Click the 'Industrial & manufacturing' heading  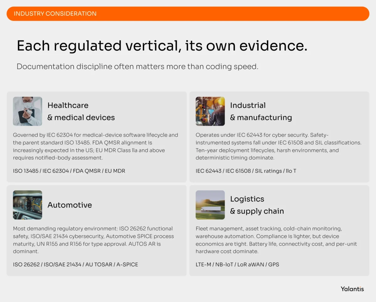[261, 111]
